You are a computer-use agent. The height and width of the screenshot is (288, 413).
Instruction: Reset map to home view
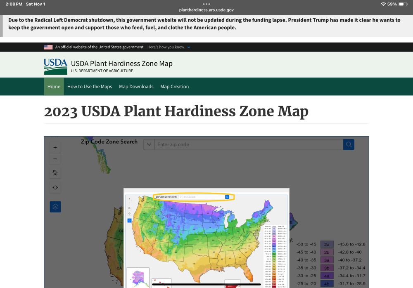55,173
